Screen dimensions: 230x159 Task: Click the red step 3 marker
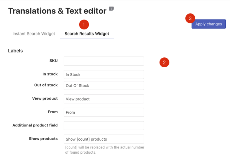pyautogui.click(x=190, y=18)
